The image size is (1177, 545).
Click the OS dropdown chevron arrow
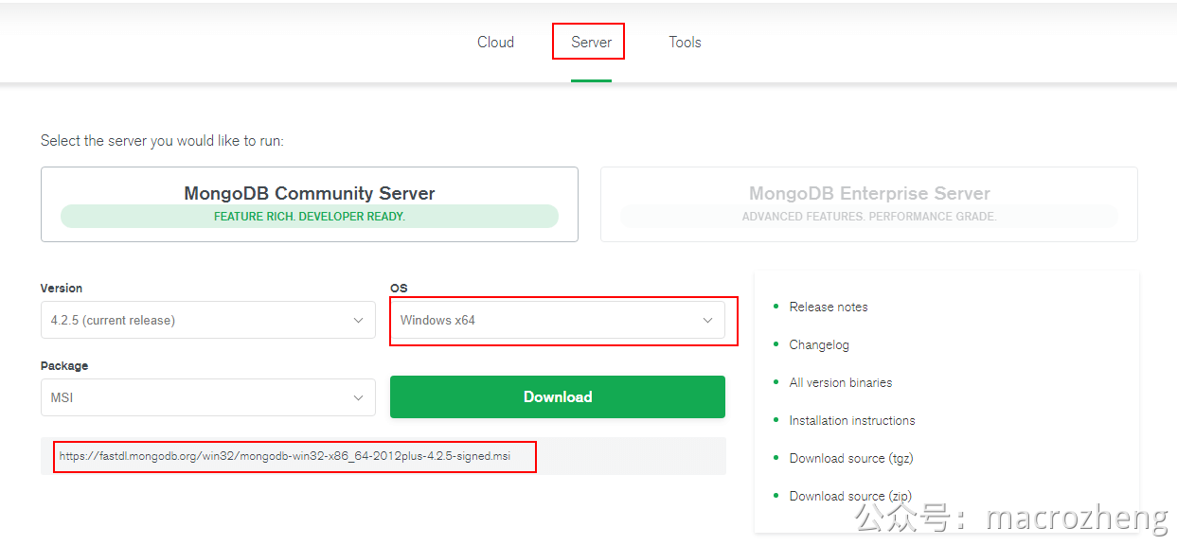tap(707, 321)
